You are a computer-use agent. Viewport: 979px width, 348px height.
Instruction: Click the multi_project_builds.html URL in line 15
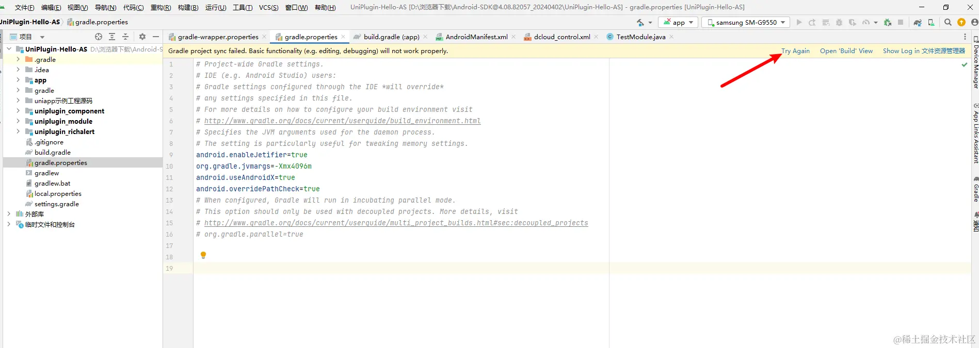pos(396,223)
